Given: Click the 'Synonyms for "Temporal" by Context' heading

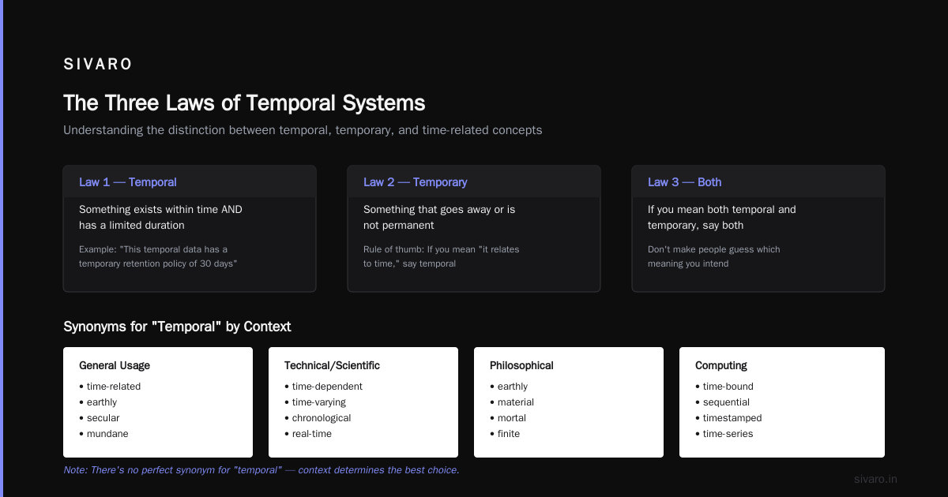Looking at the screenshot, I should click(177, 327).
